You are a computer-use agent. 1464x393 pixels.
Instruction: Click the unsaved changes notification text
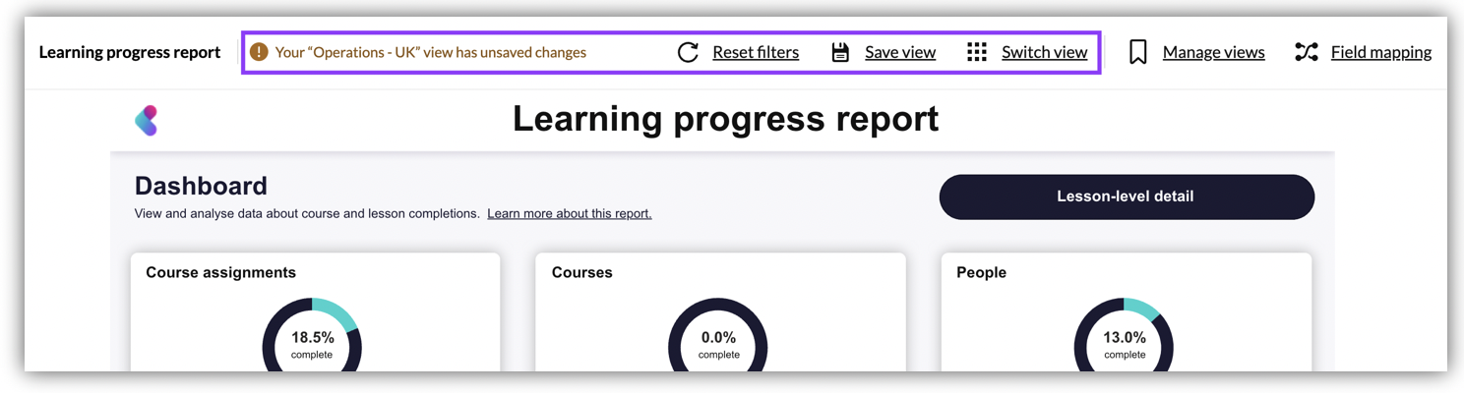[431, 52]
